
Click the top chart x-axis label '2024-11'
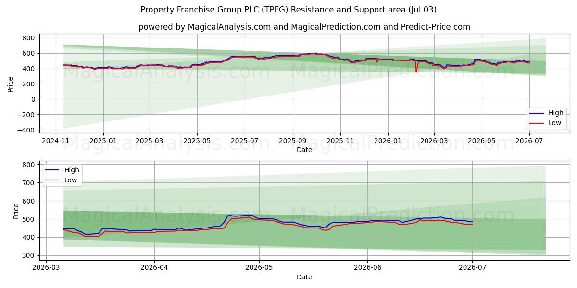point(56,141)
